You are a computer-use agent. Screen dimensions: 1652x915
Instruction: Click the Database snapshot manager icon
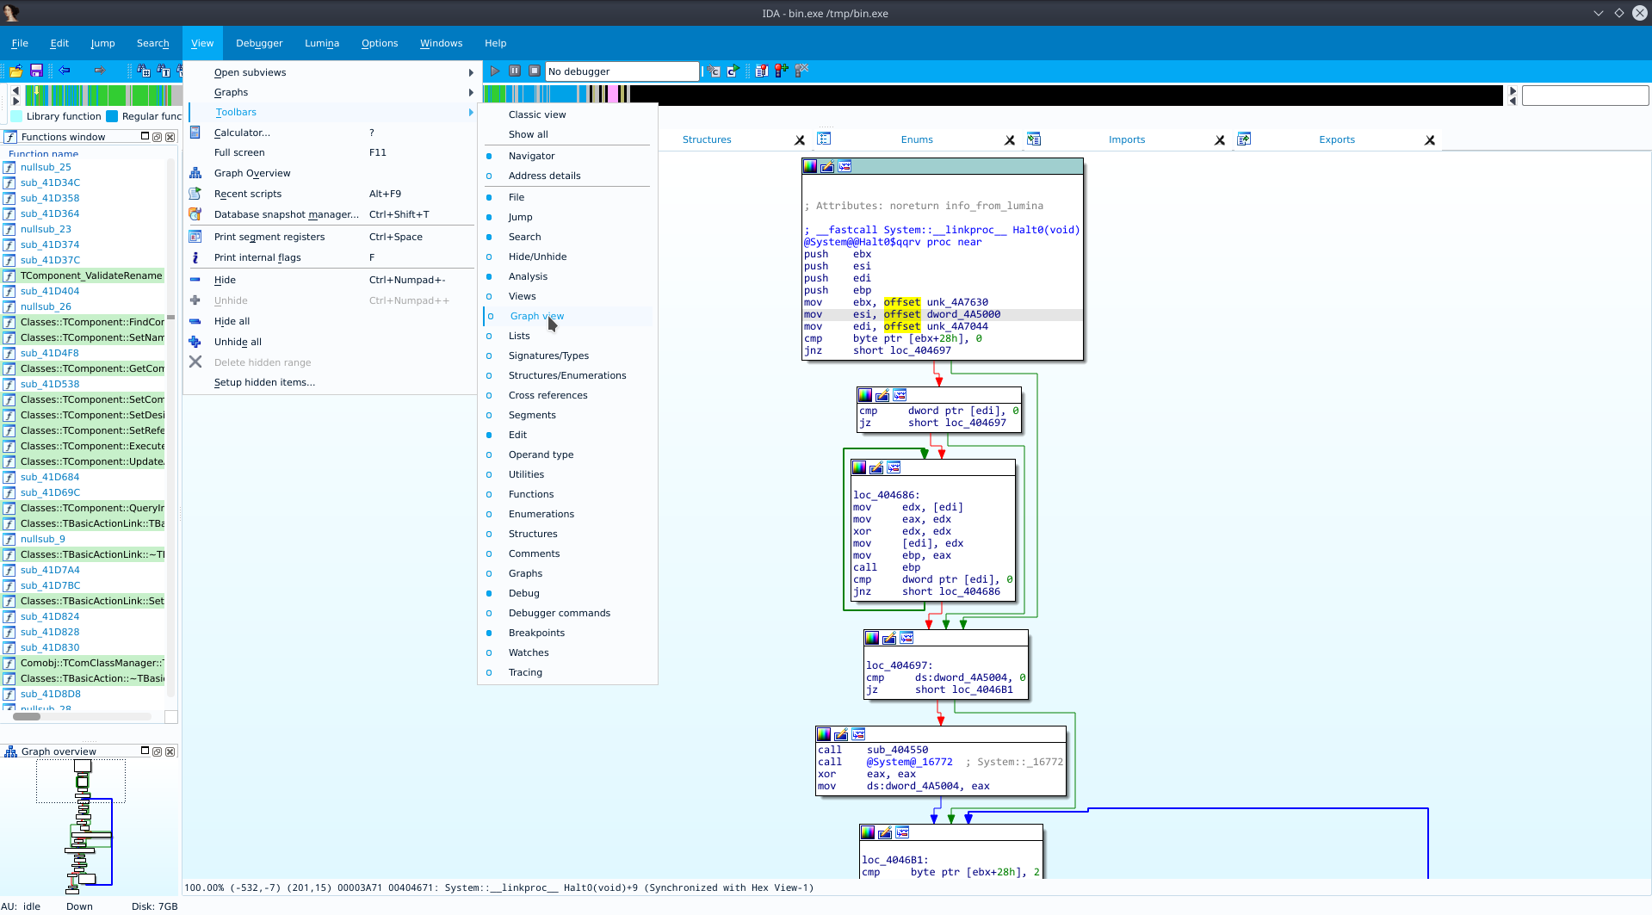[x=195, y=214]
